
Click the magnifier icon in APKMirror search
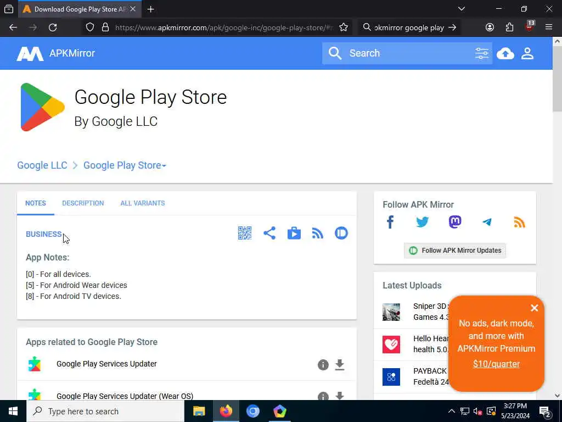point(335,53)
